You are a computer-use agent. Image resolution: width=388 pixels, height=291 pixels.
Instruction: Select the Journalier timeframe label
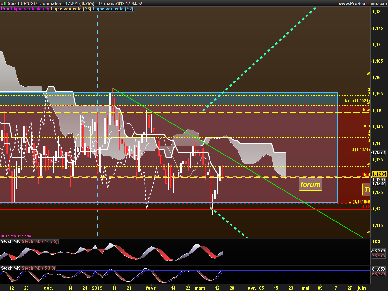point(51,3)
